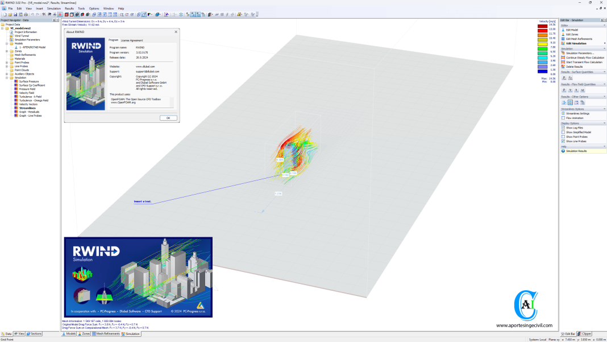Screen dimensions: 607x342
Task: Select the Velocity flow field quantity icon
Action: pyautogui.click(x=569, y=89)
